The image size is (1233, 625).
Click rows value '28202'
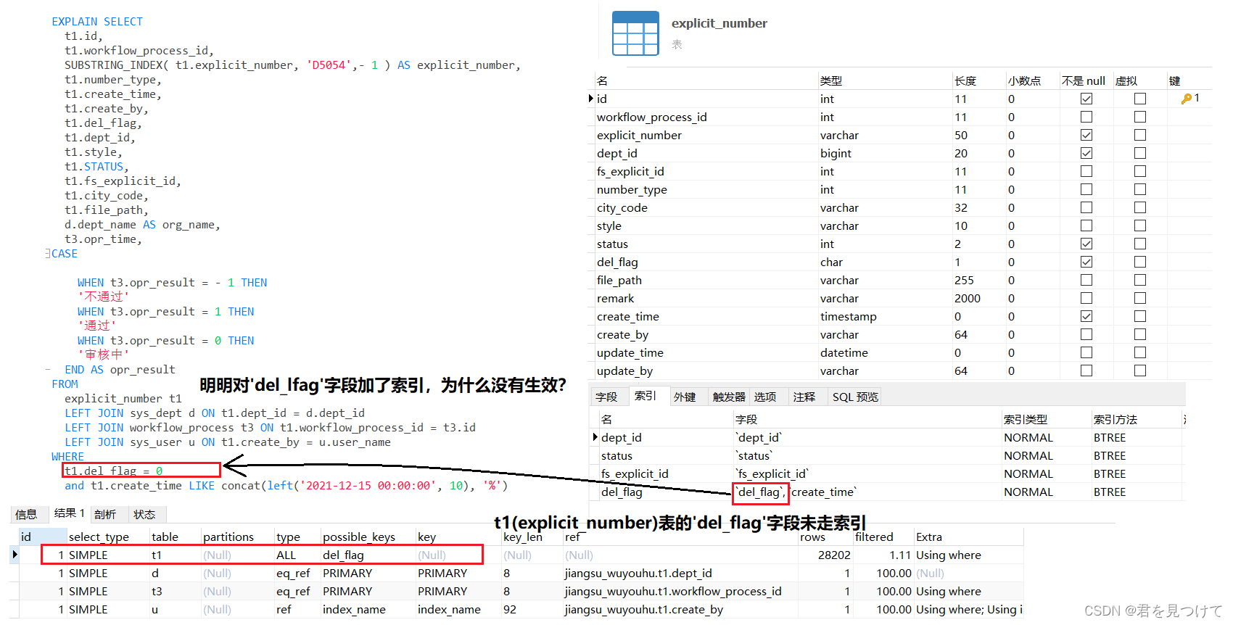tap(834, 555)
